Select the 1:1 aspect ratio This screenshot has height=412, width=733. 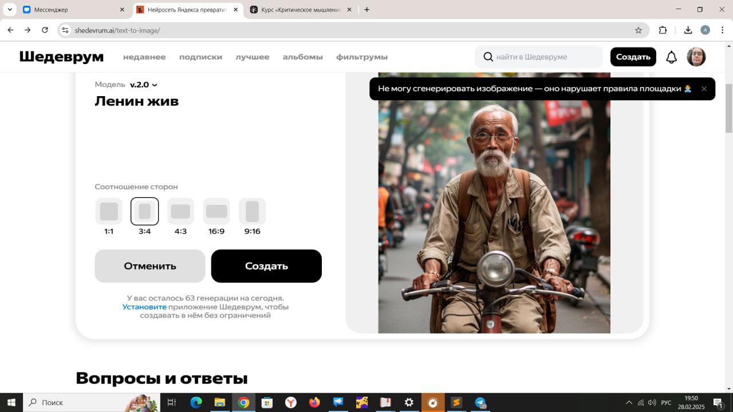click(109, 212)
